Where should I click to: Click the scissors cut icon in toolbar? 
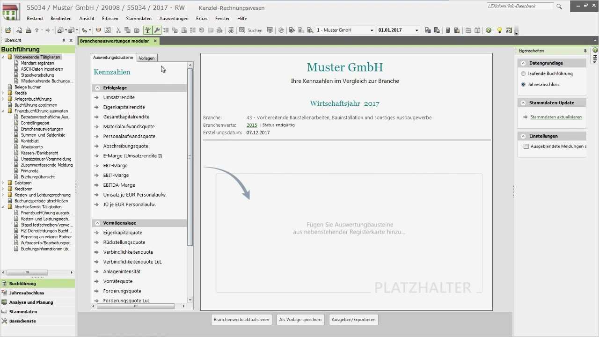pyautogui.click(x=117, y=30)
